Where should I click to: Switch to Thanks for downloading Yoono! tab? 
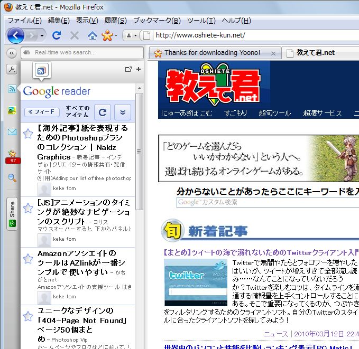[x=212, y=53]
